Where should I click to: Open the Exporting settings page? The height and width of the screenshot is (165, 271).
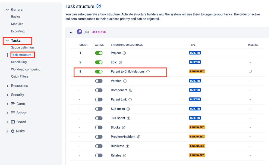[x=18, y=31]
